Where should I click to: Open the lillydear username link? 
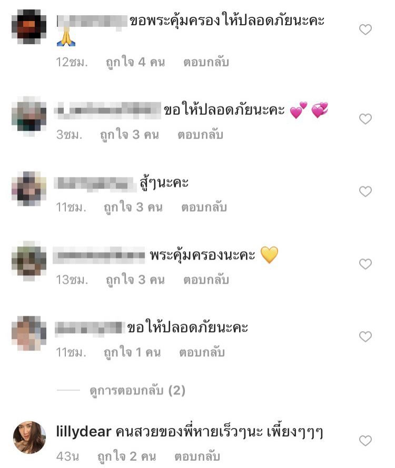pos(84,432)
